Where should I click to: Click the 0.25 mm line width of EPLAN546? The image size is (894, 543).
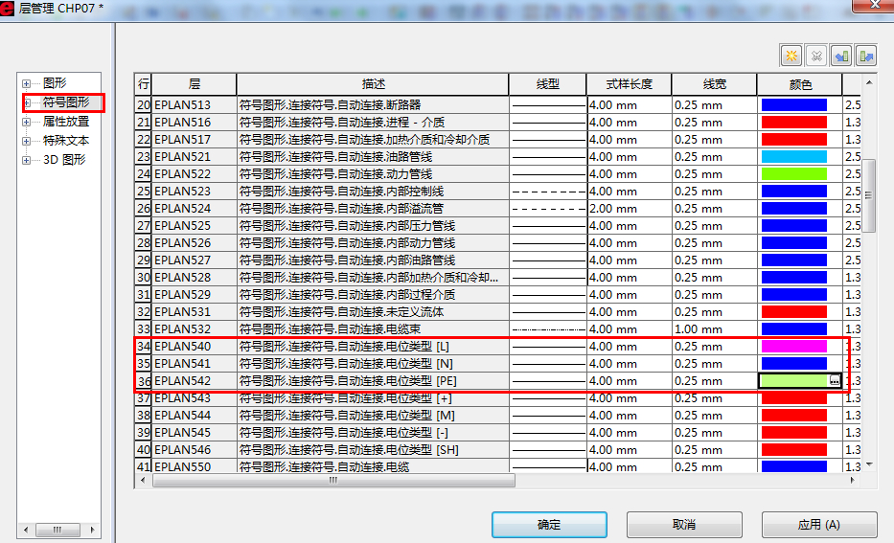pyautogui.click(x=715, y=449)
